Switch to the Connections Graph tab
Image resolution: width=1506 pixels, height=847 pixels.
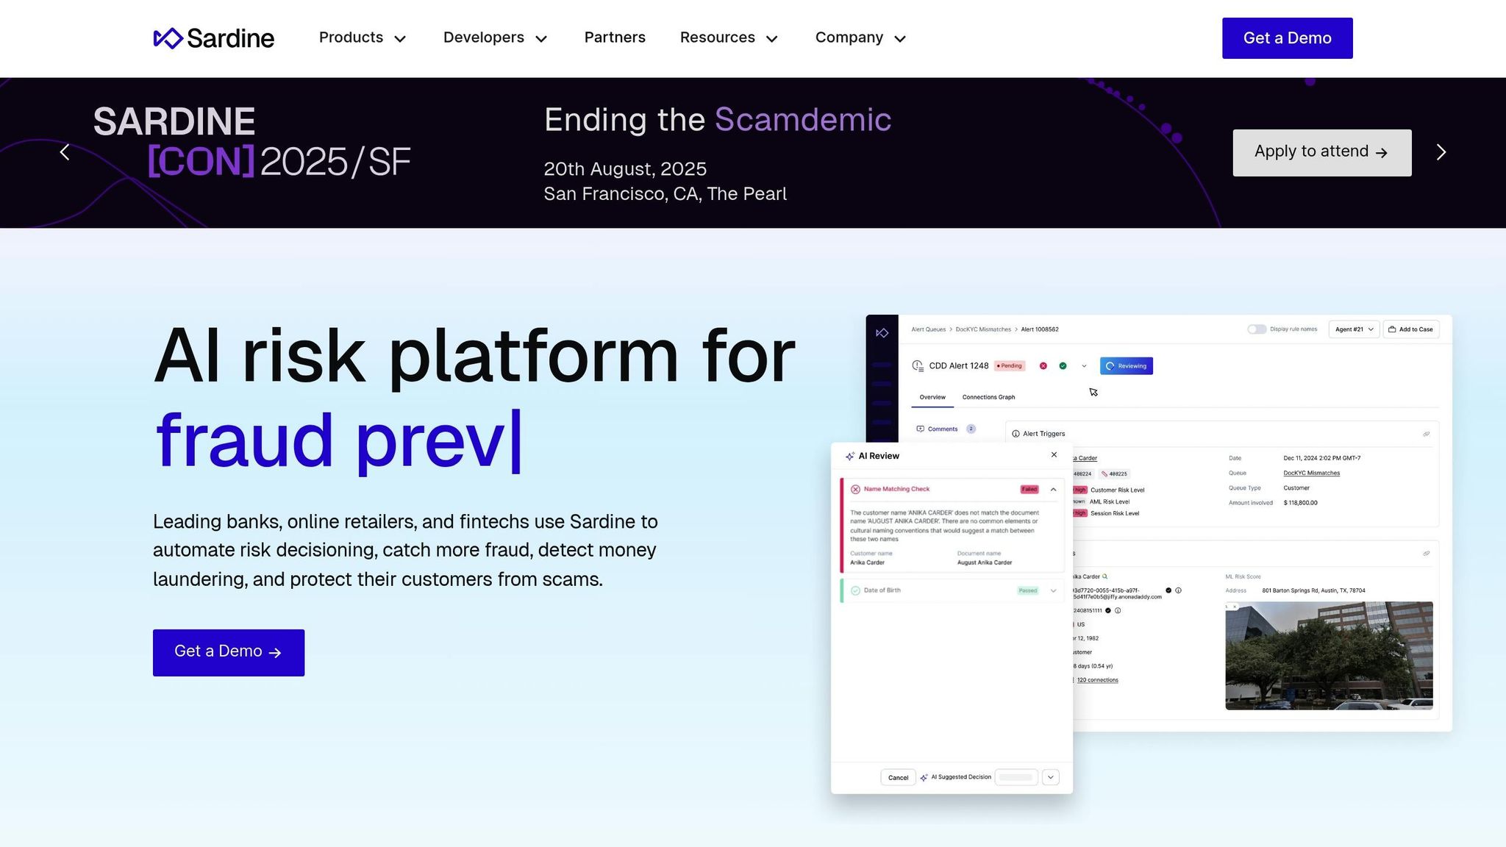click(x=988, y=397)
